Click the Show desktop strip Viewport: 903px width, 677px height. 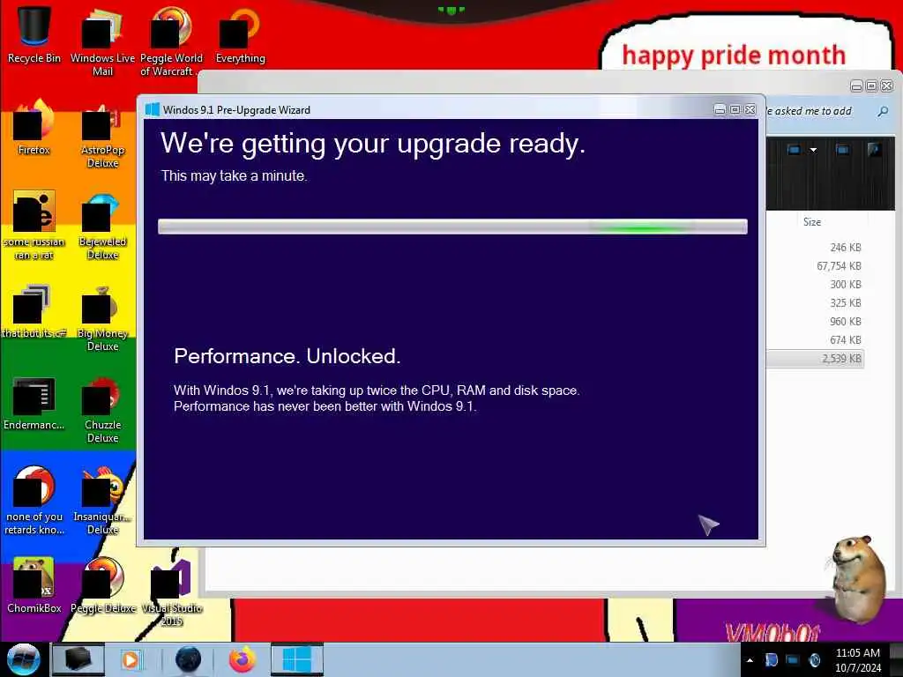tap(897, 659)
